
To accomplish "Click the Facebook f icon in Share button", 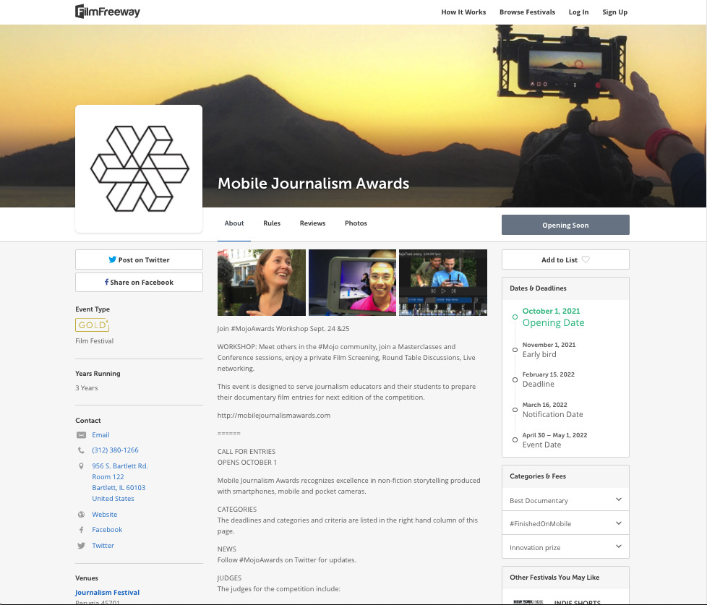I will click(106, 282).
